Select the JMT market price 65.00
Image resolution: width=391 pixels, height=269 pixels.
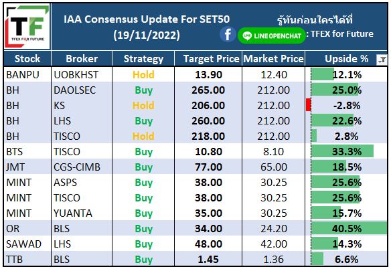pyautogui.click(x=274, y=167)
